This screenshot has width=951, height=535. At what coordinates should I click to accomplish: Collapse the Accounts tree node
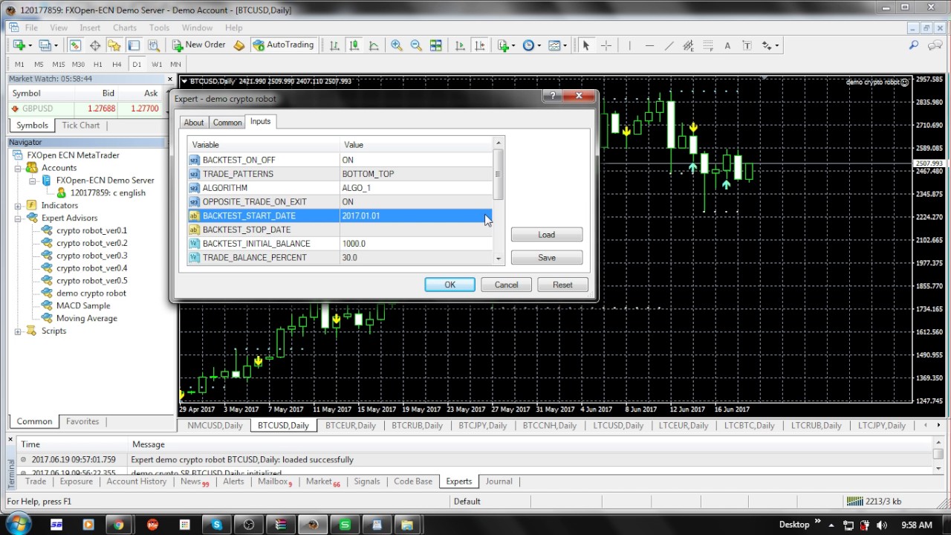tap(18, 168)
